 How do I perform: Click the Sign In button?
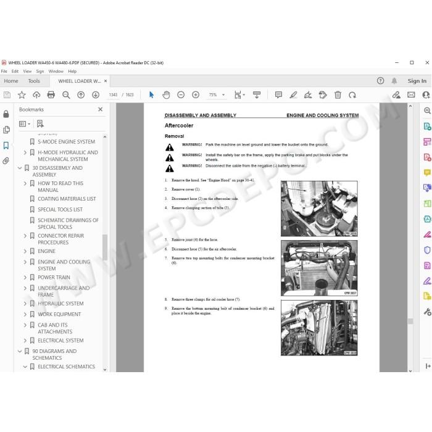coord(417,81)
